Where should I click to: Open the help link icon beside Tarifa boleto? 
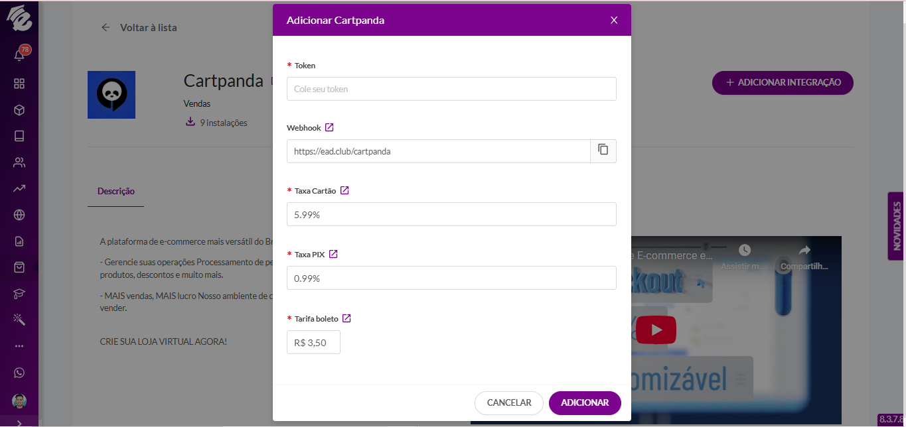click(x=346, y=318)
